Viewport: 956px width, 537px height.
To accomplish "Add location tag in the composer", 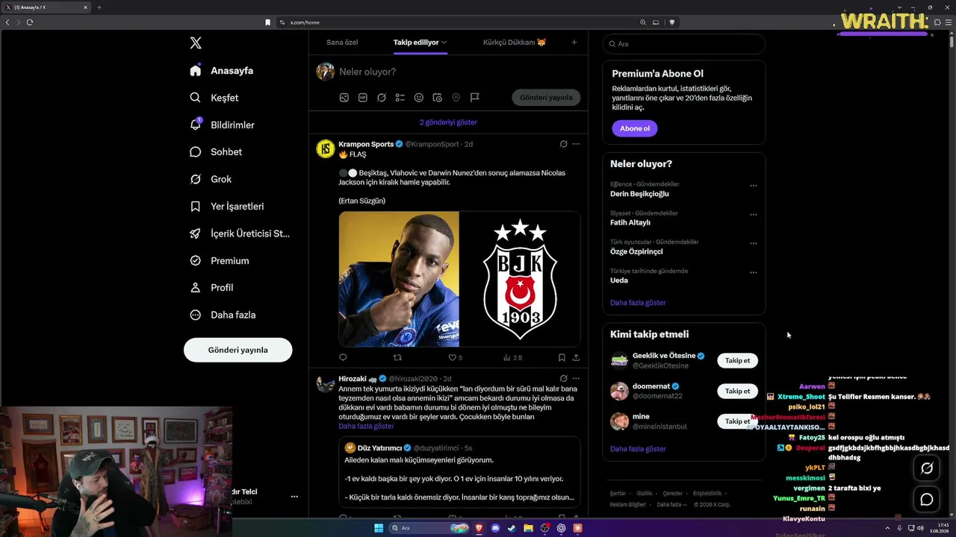I will coord(456,98).
